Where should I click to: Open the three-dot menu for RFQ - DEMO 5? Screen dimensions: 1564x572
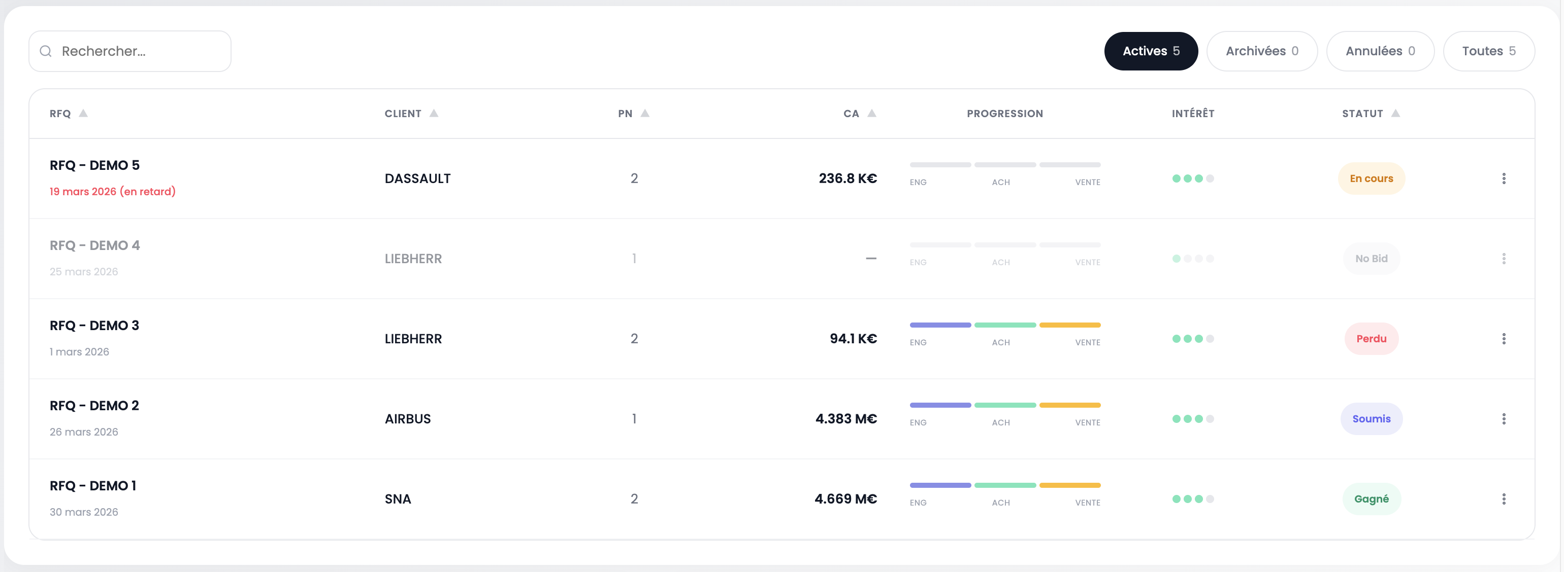[1503, 178]
